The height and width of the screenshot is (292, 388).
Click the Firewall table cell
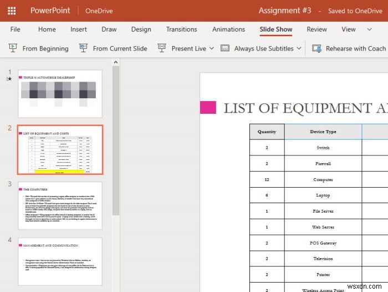(323, 164)
